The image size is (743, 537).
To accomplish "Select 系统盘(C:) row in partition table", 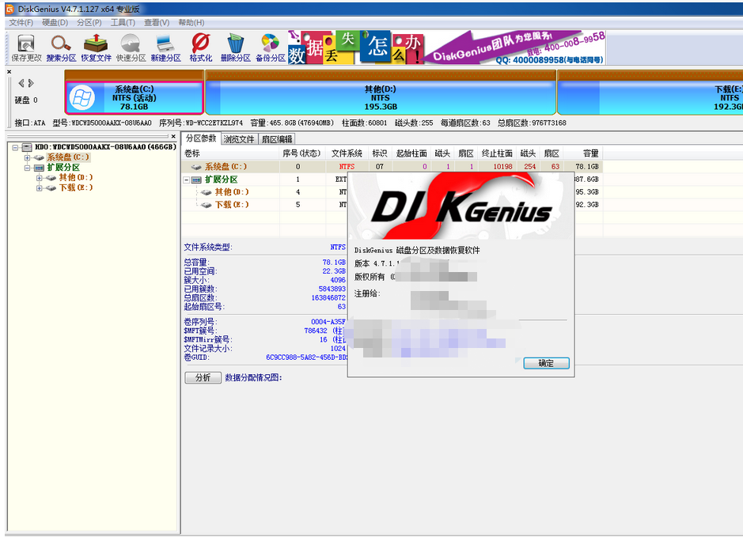I will point(392,167).
